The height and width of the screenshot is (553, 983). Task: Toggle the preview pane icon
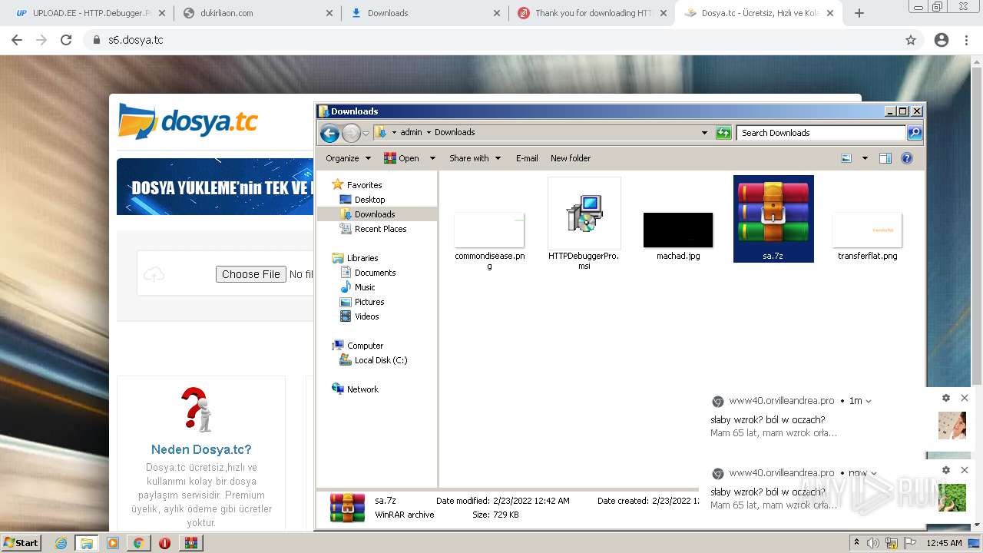(885, 158)
